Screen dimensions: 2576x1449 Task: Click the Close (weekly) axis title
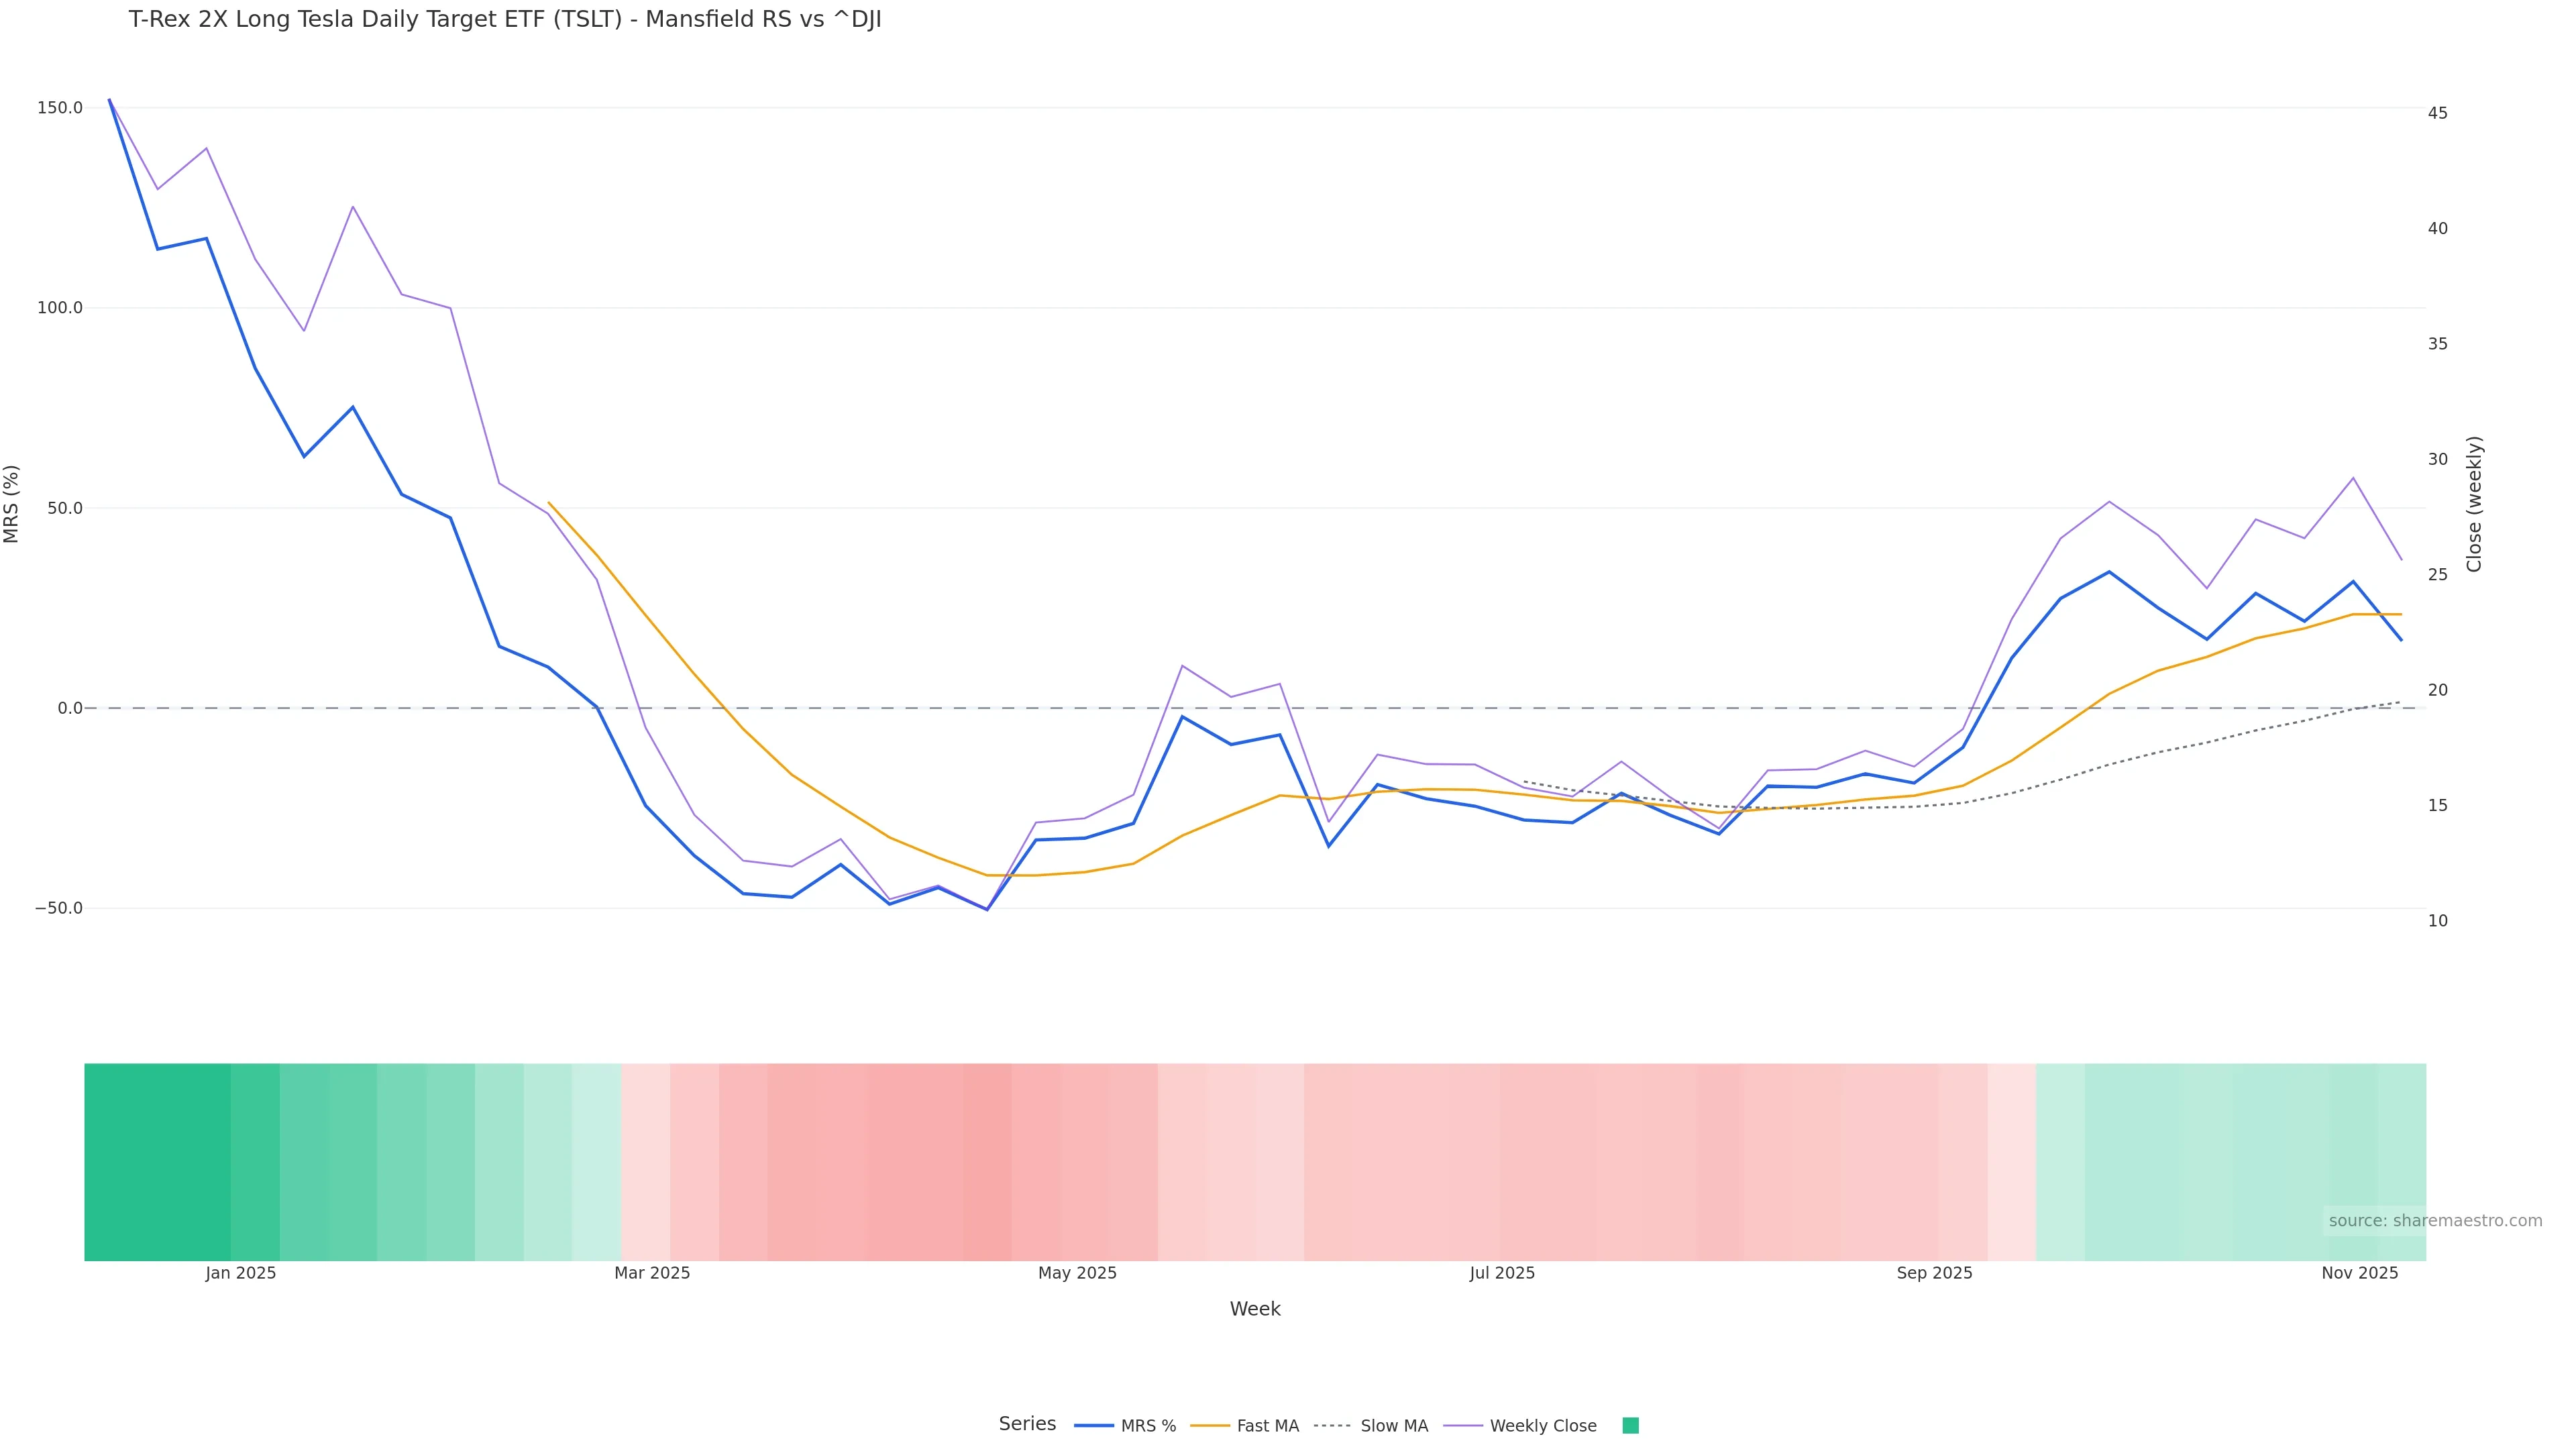(2474, 504)
